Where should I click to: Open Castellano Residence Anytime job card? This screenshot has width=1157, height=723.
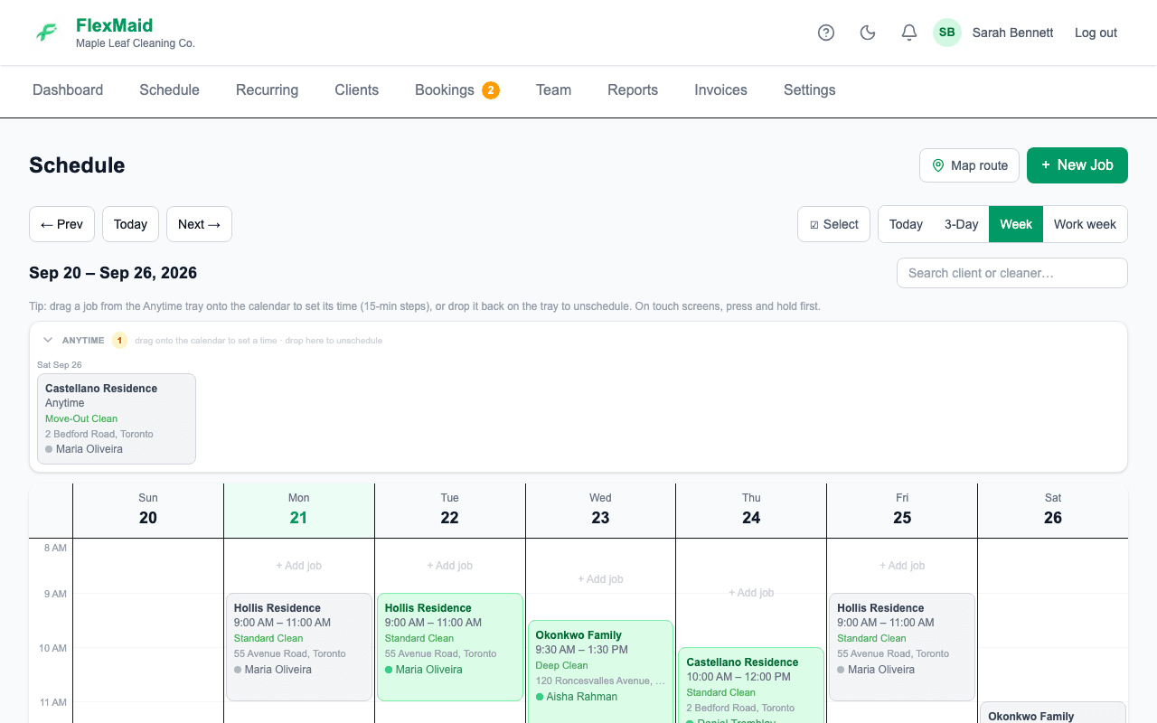click(x=117, y=418)
